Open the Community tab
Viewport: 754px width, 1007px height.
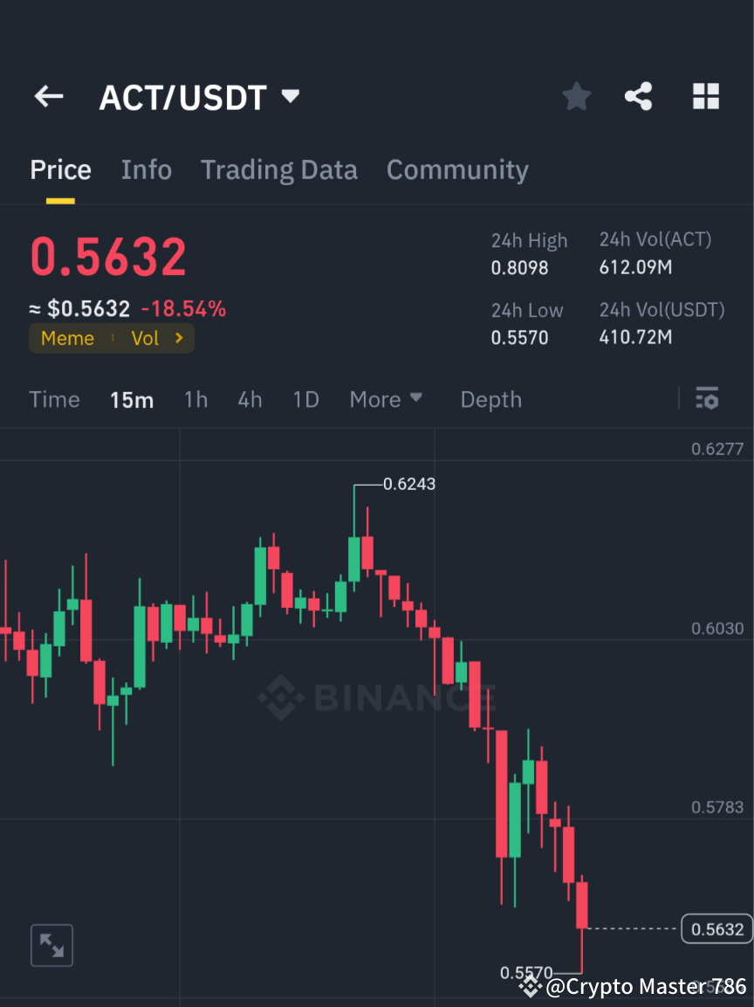[x=457, y=169]
